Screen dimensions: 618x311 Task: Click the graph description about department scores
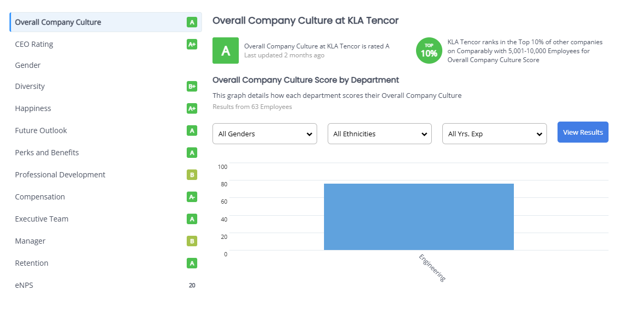(337, 95)
